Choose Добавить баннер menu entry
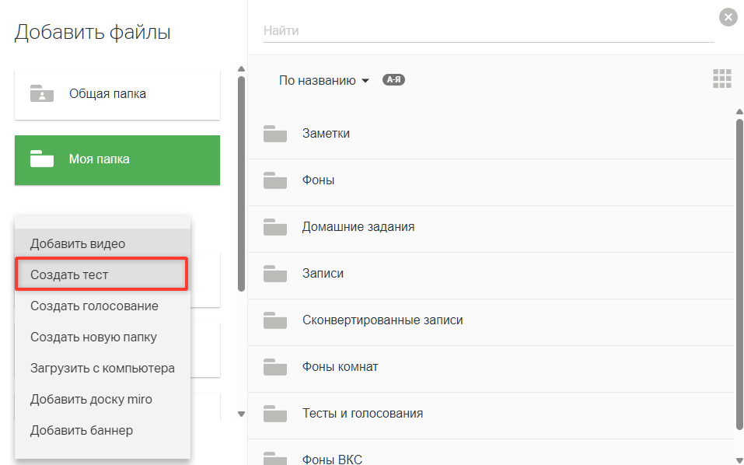Viewport: 744px width, 465px height. [x=103, y=430]
